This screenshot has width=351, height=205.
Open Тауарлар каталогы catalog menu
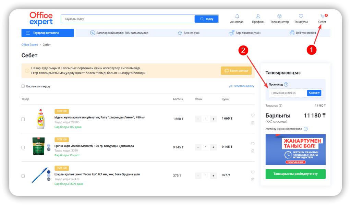coord(48,33)
